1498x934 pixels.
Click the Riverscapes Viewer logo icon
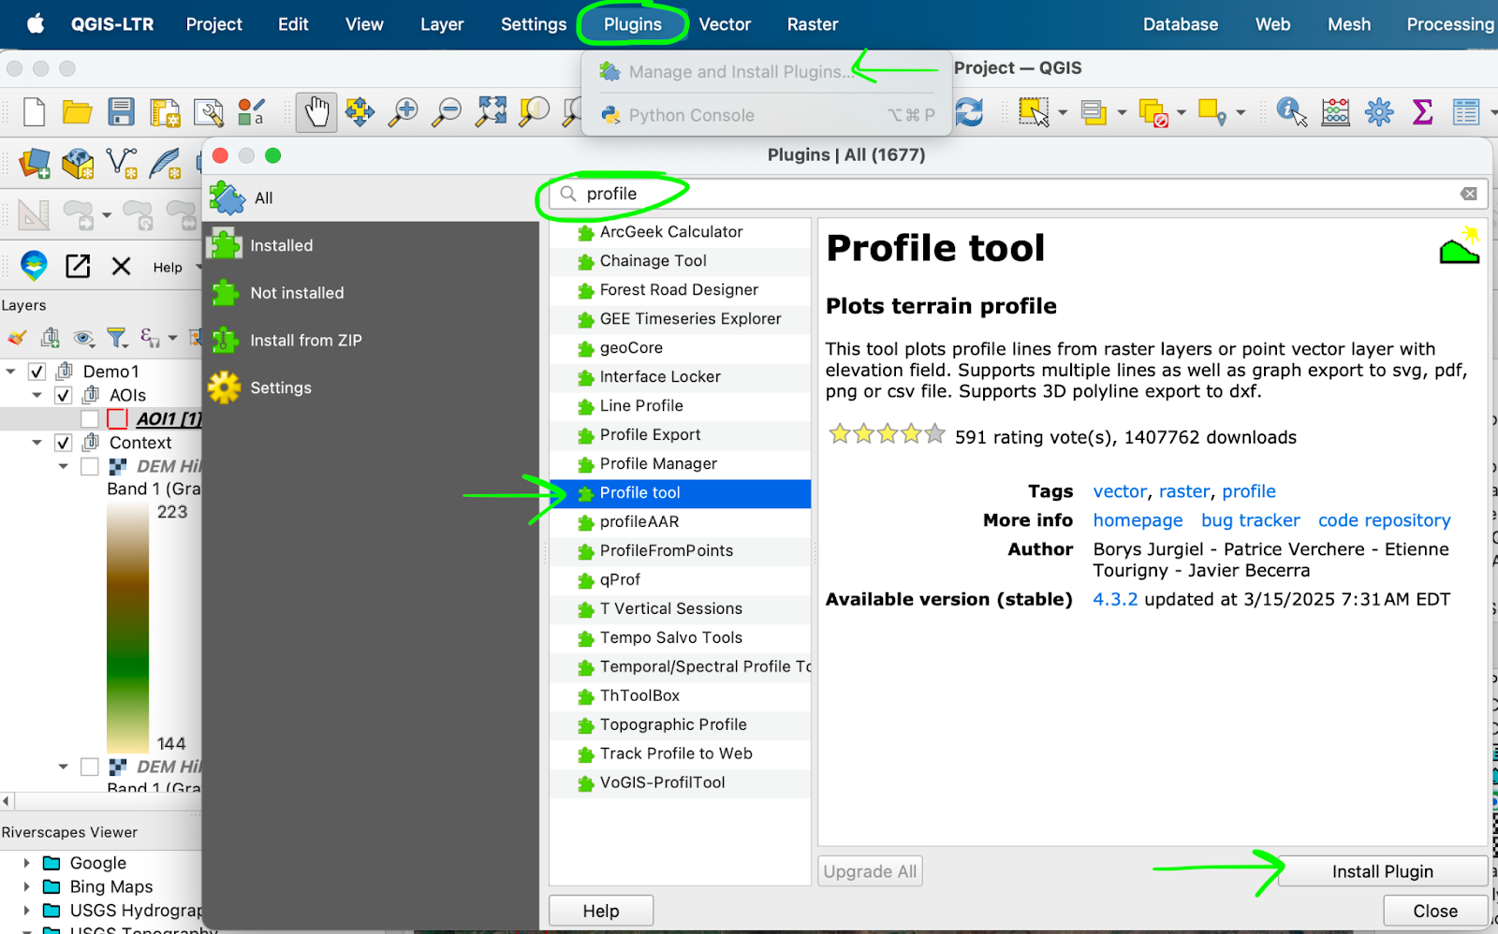pyautogui.click(x=35, y=266)
